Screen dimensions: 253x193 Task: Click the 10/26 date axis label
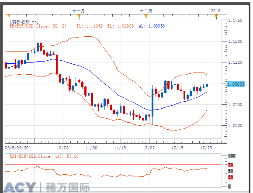[x=63, y=148]
